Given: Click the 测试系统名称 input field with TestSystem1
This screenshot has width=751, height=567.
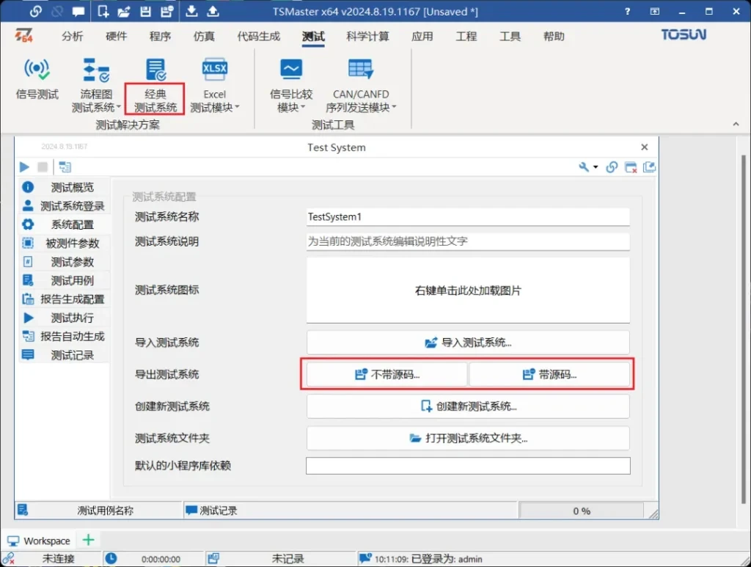Looking at the screenshot, I should [x=468, y=217].
